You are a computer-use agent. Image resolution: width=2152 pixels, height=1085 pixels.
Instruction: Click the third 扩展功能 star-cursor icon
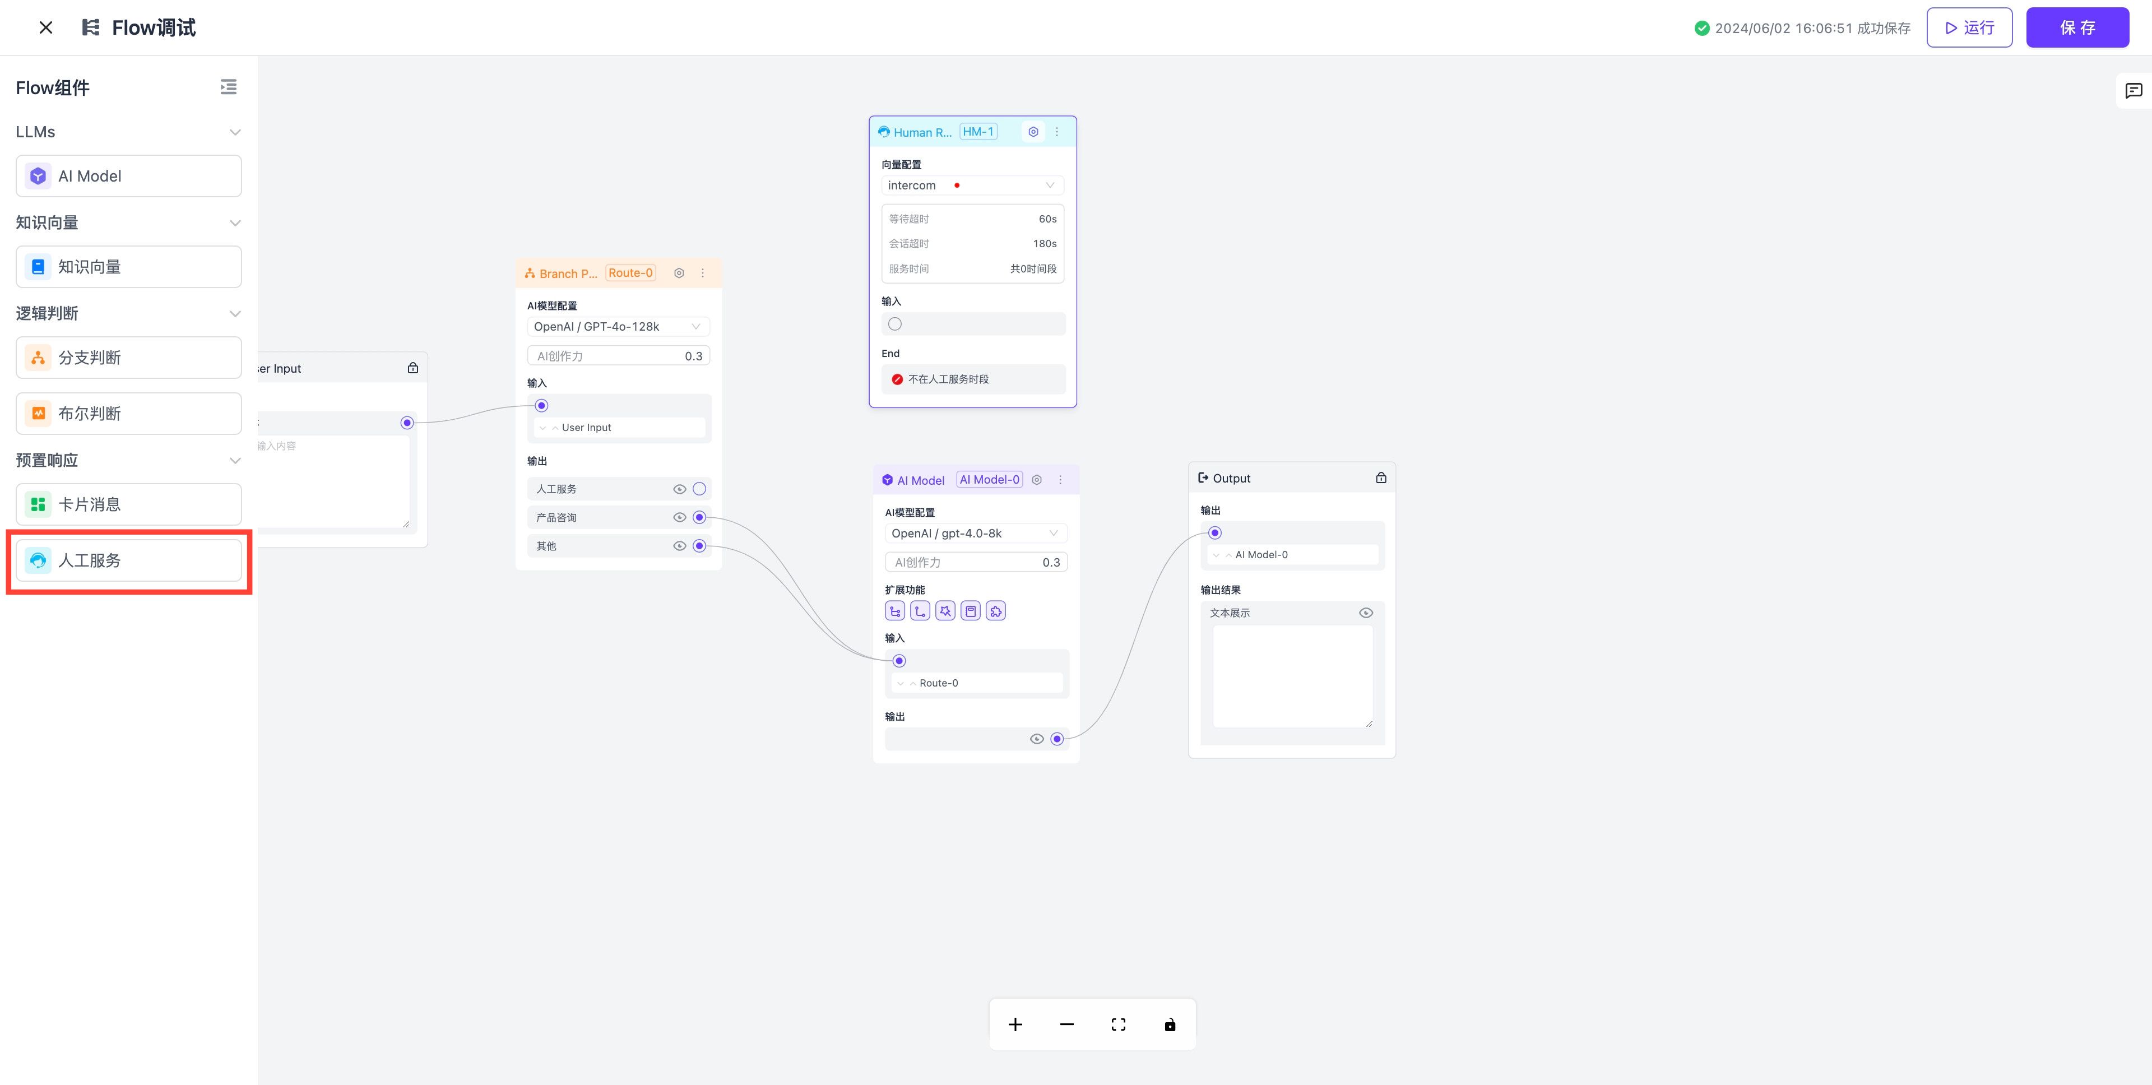945,611
